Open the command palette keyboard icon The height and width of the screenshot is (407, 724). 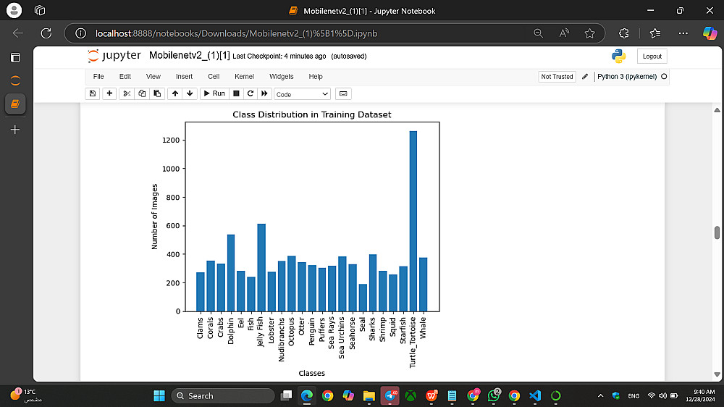coord(343,93)
